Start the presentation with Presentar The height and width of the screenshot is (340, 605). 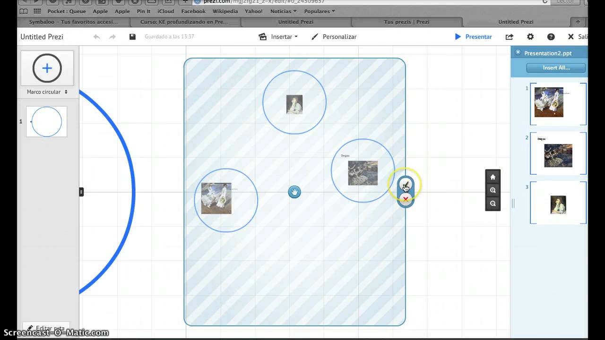[x=473, y=37]
